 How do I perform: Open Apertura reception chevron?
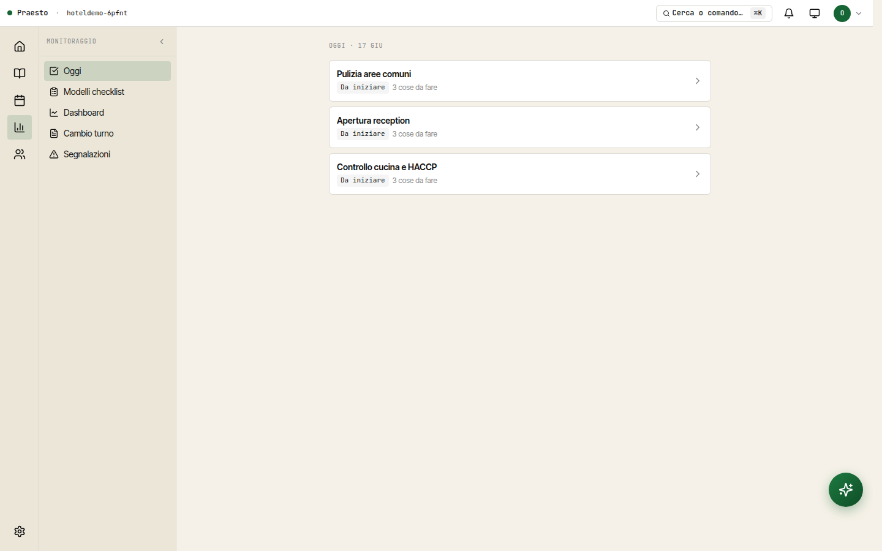tap(697, 127)
